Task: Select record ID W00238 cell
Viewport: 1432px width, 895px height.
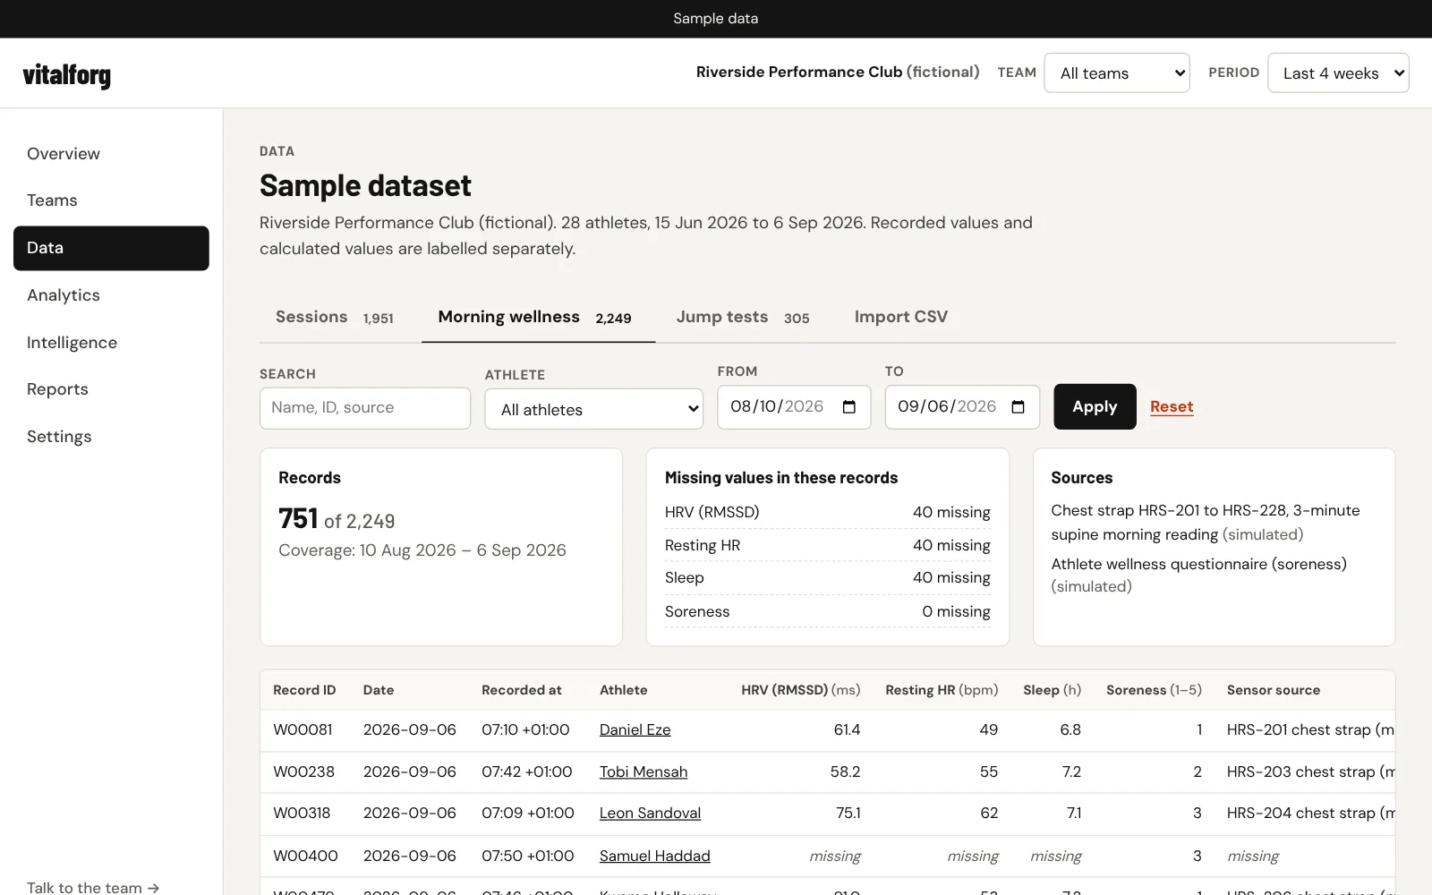Action: (303, 771)
